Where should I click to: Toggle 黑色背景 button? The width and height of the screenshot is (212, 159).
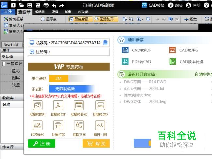click(81, 19)
